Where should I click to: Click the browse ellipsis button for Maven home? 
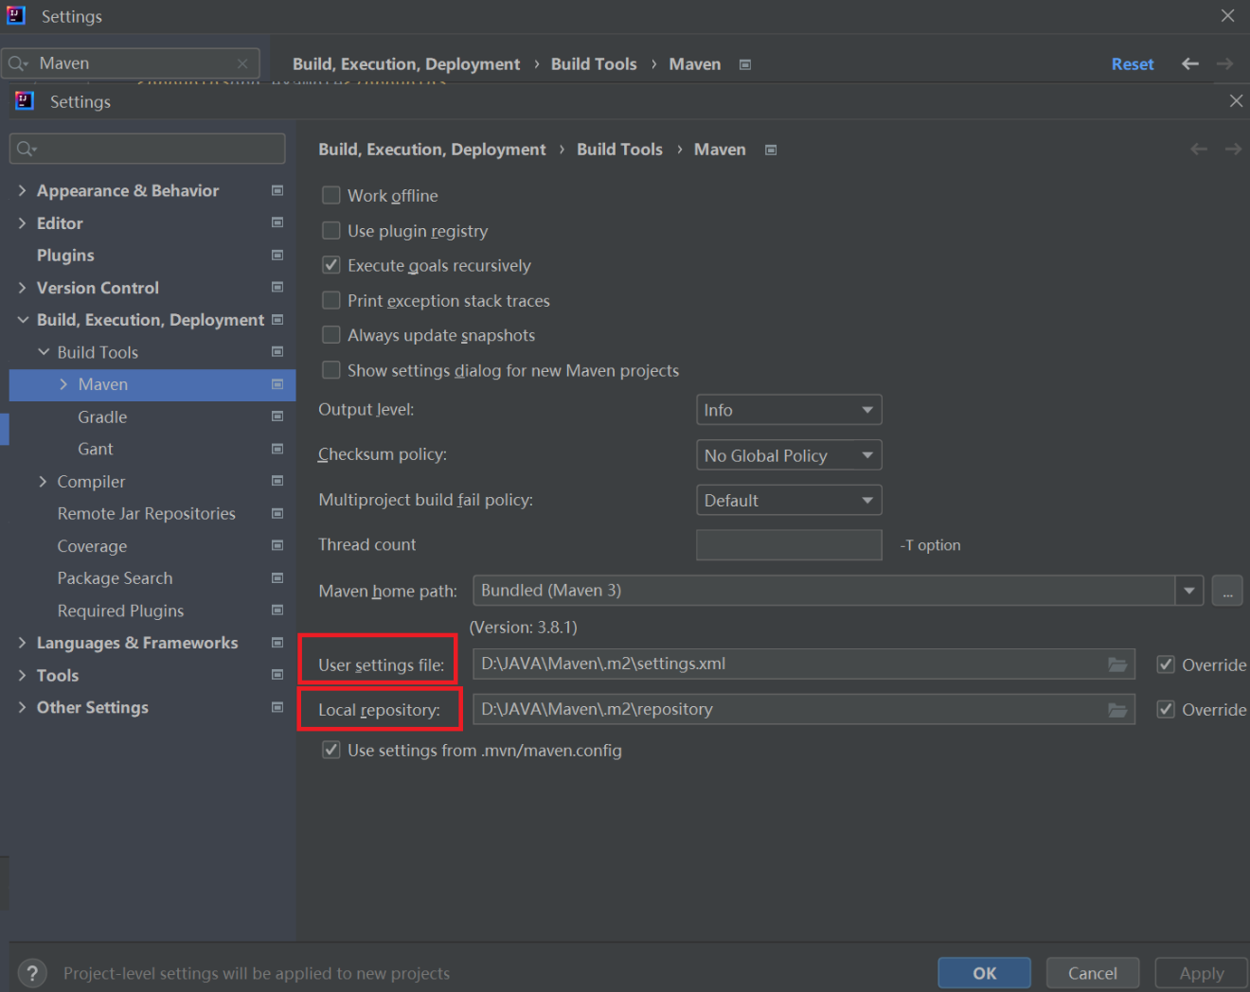pyautogui.click(x=1227, y=591)
